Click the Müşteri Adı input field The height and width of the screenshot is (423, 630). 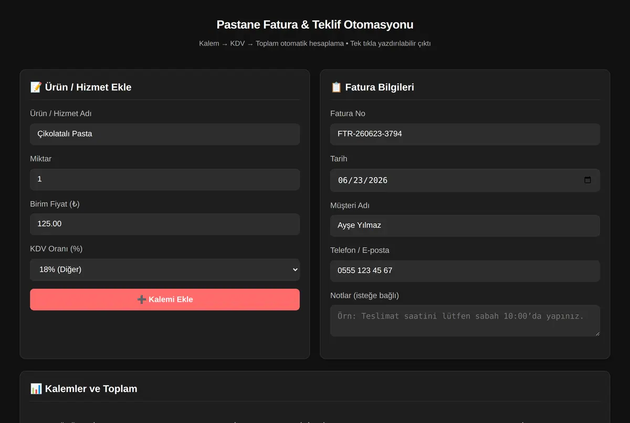tap(465, 225)
